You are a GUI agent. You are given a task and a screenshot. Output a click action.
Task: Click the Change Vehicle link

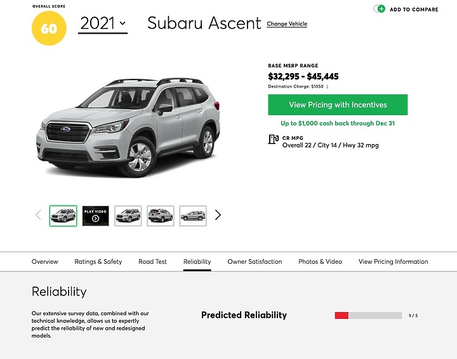[287, 24]
